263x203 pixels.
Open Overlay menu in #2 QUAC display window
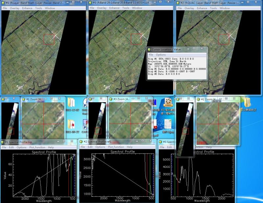click(x=189, y=8)
